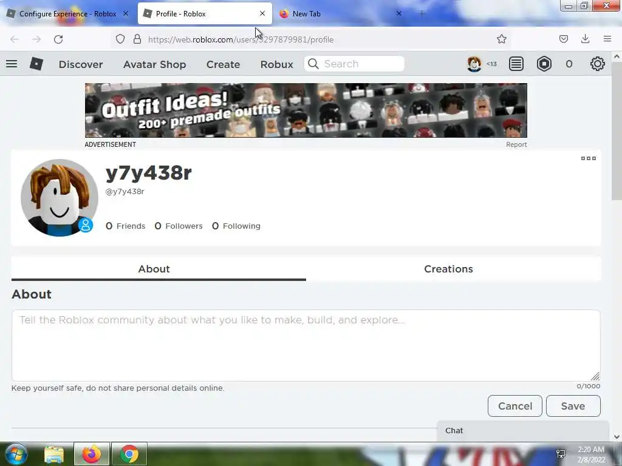The width and height of the screenshot is (622, 466).
Task: Report the advertisement
Action: click(x=516, y=144)
